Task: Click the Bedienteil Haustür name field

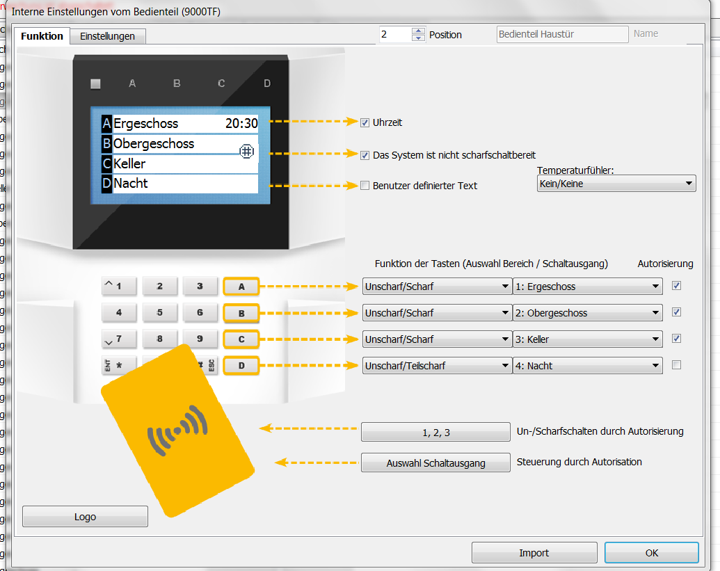Action: click(x=562, y=34)
